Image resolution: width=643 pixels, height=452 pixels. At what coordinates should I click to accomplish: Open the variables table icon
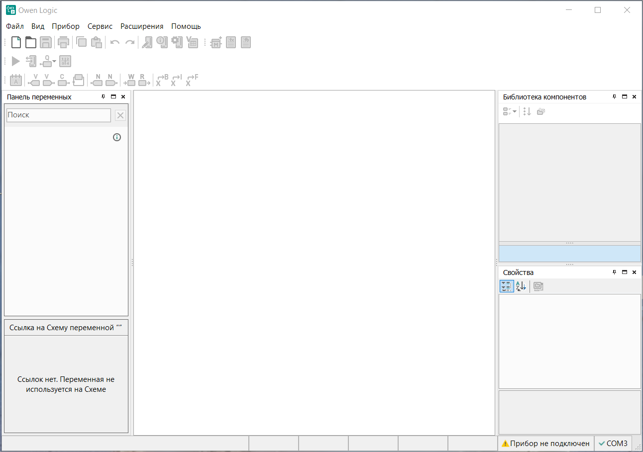click(193, 43)
